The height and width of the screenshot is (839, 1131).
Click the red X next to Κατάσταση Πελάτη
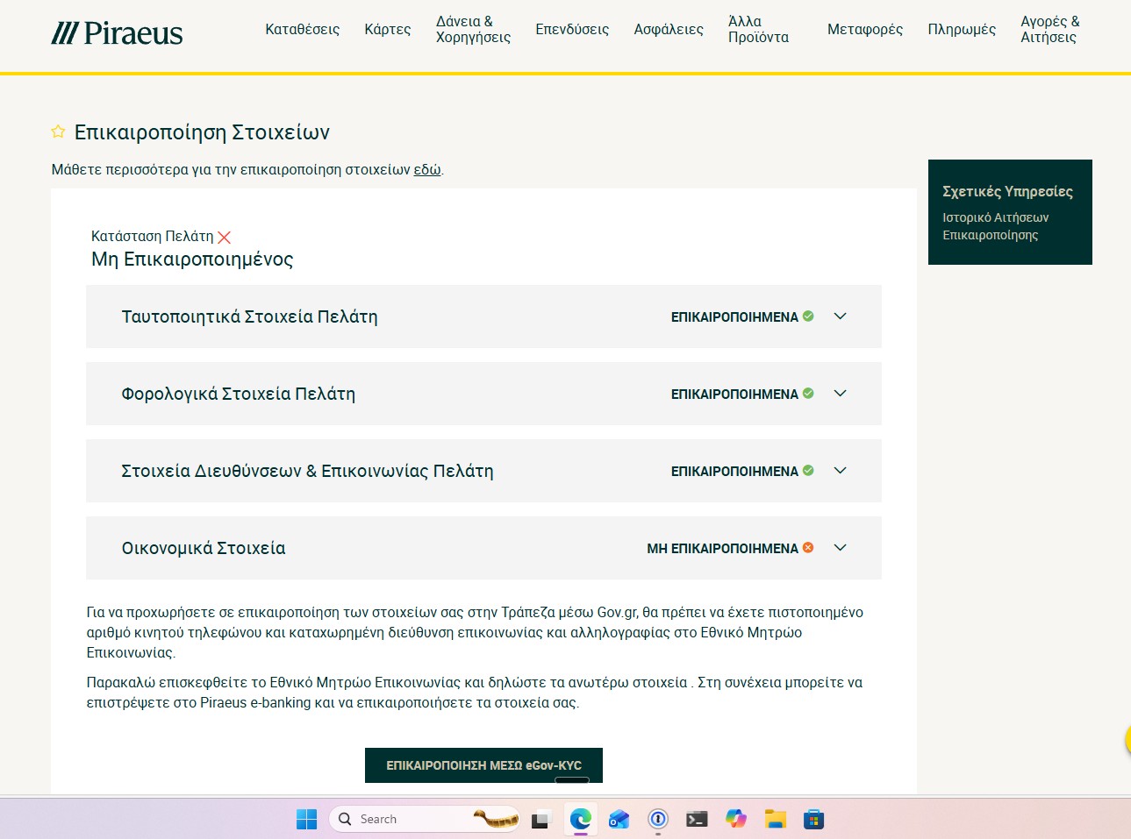(224, 237)
